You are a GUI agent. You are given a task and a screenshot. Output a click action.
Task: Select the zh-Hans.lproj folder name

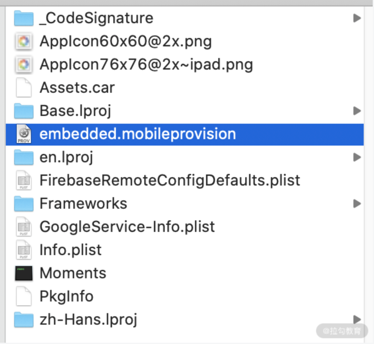coord(88,320)
